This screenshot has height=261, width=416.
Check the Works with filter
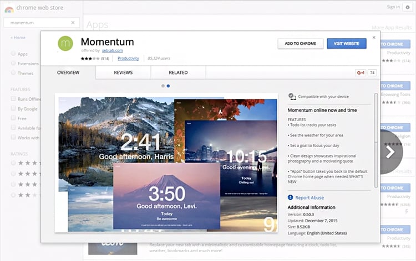coord(13,137)
